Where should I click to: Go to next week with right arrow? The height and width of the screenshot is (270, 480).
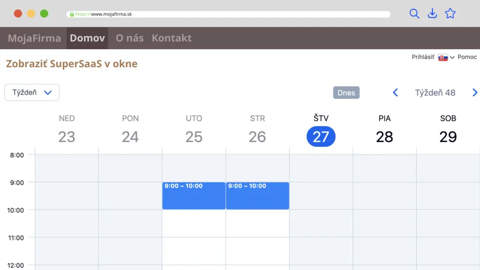pos(475,93)
